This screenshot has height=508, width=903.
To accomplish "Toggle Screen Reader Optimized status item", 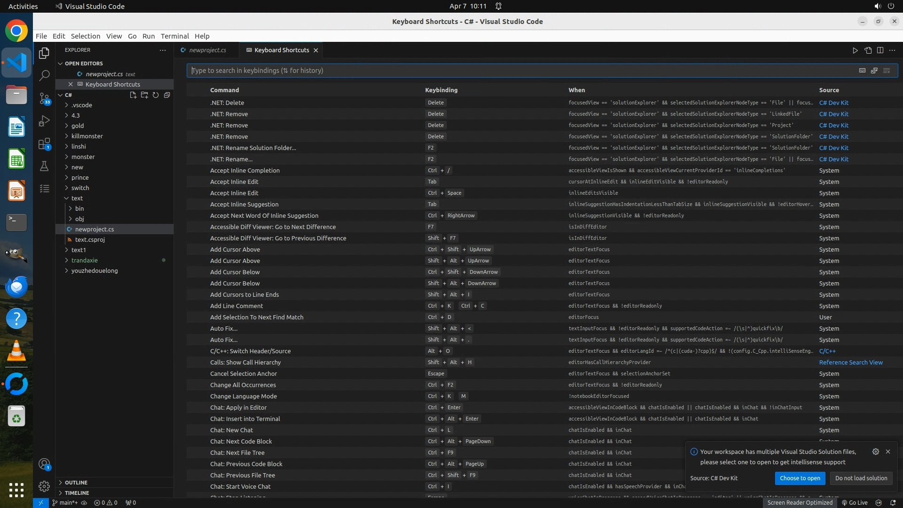I will tap(800, 502).
